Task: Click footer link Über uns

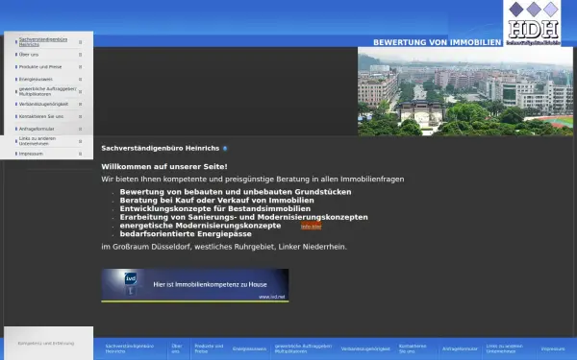Action: pyautogui.click(x=177, y=348)
